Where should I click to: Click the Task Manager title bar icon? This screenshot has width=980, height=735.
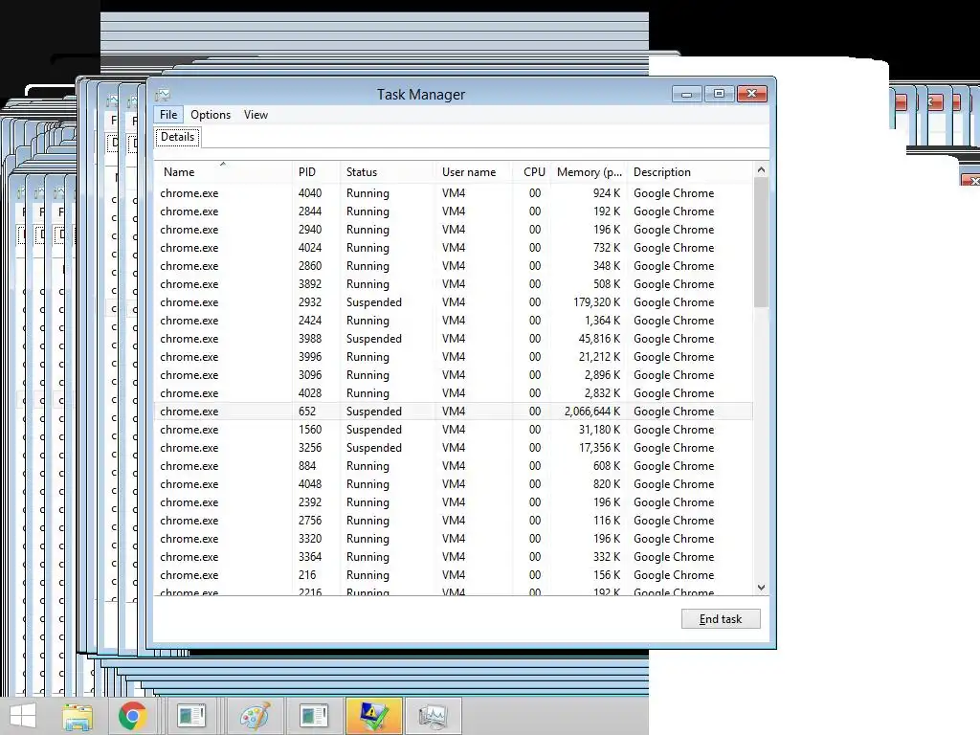163,95
